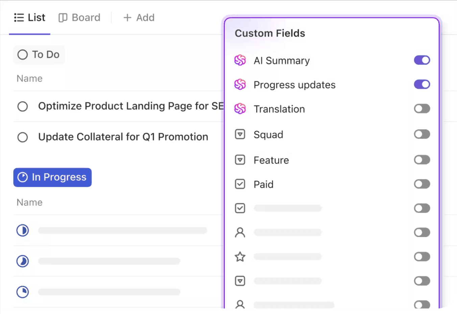Click the dropdown field icon below star
Image resolution: width=457 pixels, height=314 pixels.
pyautogui.click(x=240, y=281)
